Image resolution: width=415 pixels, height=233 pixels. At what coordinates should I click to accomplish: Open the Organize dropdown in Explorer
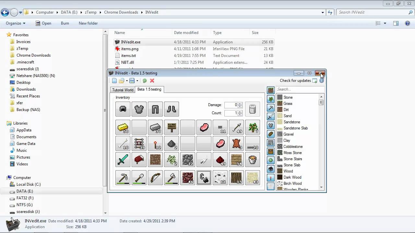[x=16, y=23]
